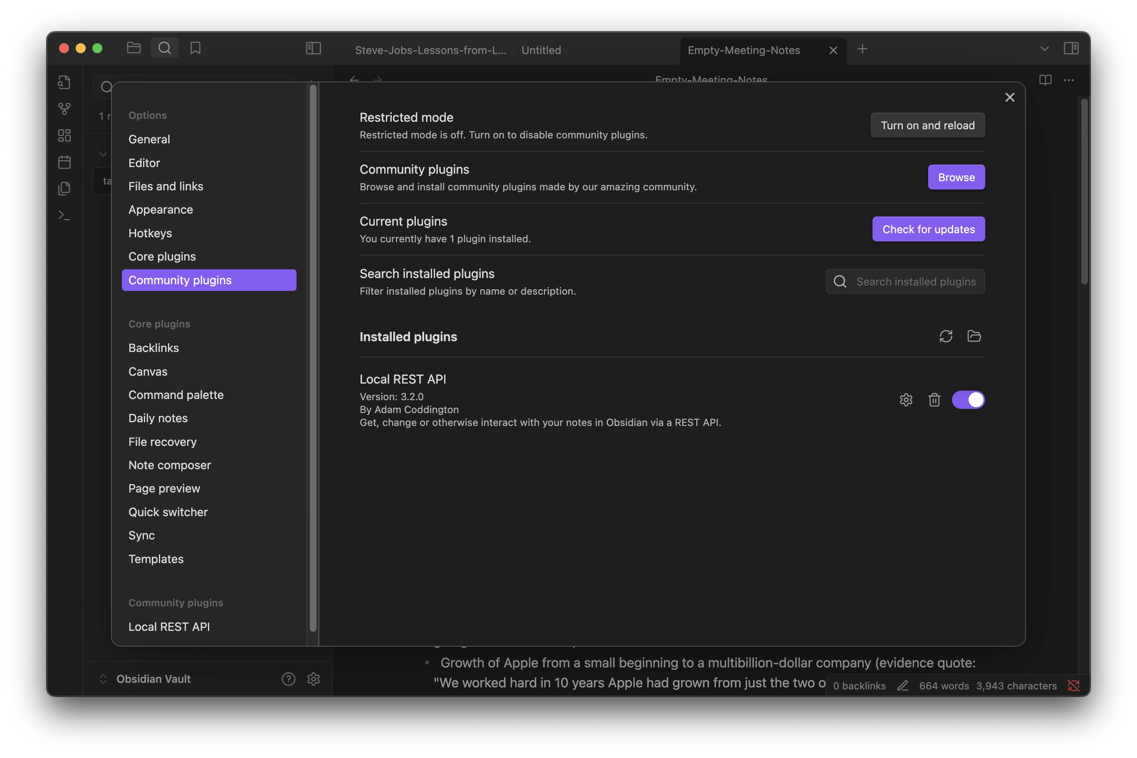This screenshot has width=1137, height=758.
Task: Focus the Search installed plugins field
Action: pos(916,281)
